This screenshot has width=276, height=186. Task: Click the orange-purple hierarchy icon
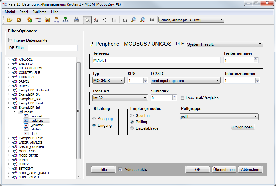pyautogui.click(x=56, y=20)
